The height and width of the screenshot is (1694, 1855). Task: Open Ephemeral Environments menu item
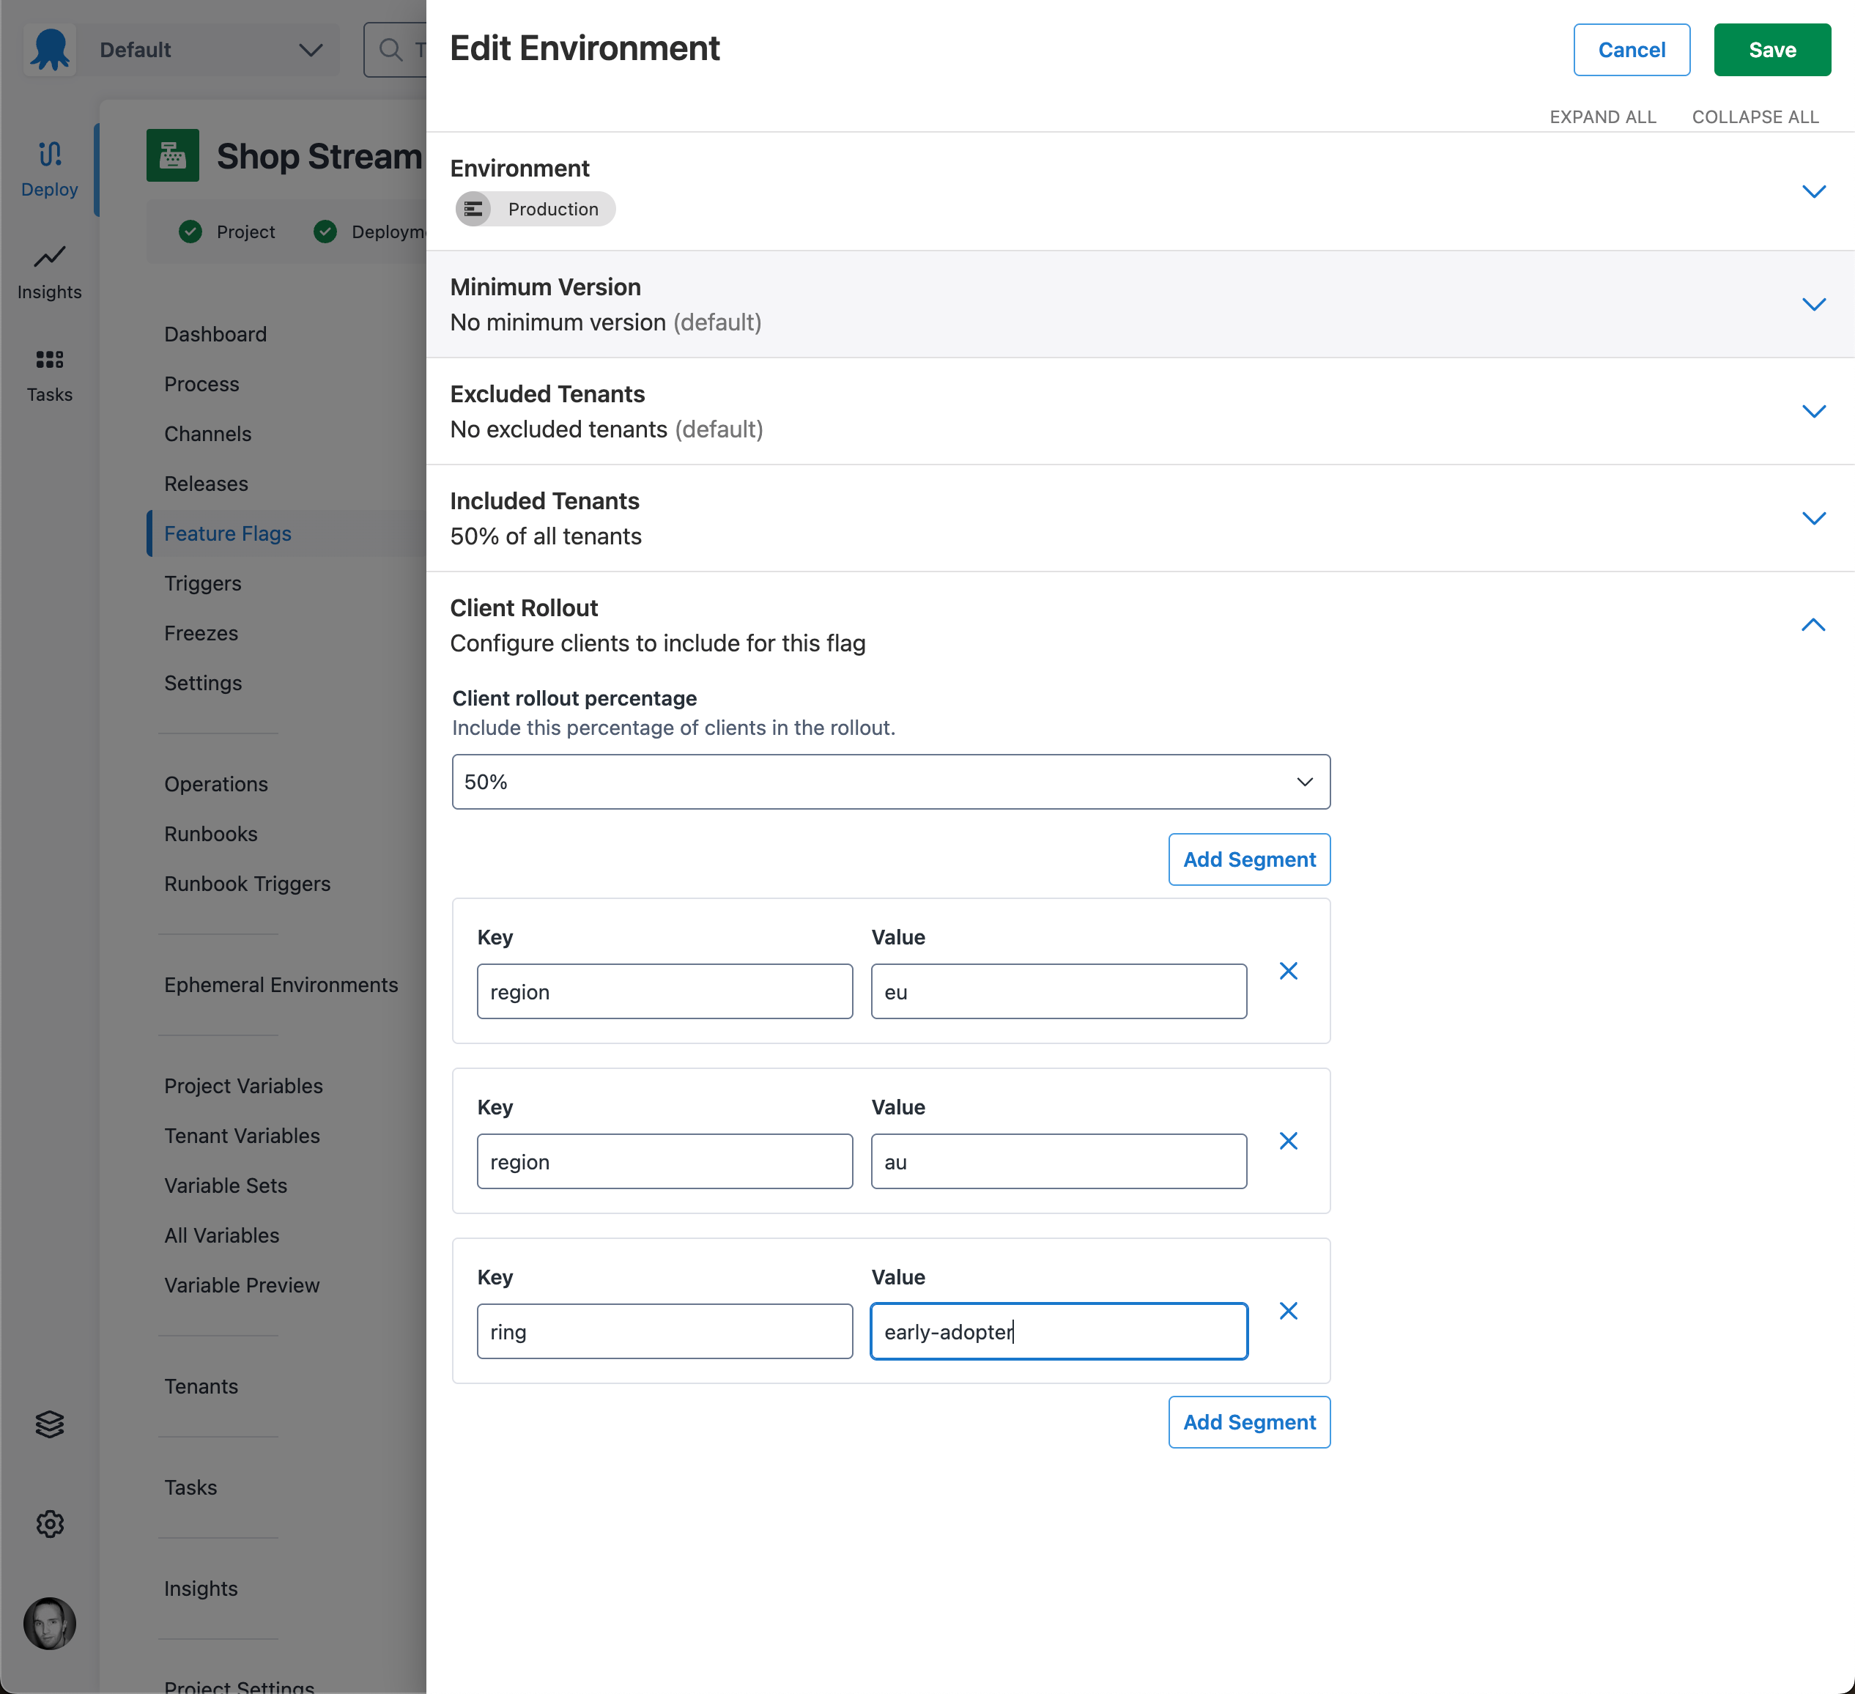click(281, 985)
